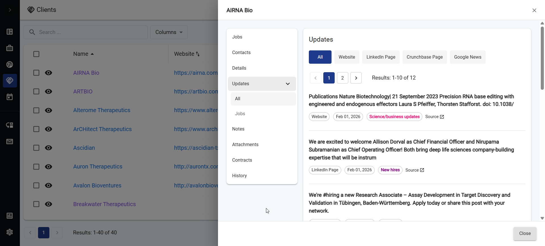The height and width of the screenshot is (246, 545).
Task: Open the reports chart icon in sidebar
Action: (10, 216)
